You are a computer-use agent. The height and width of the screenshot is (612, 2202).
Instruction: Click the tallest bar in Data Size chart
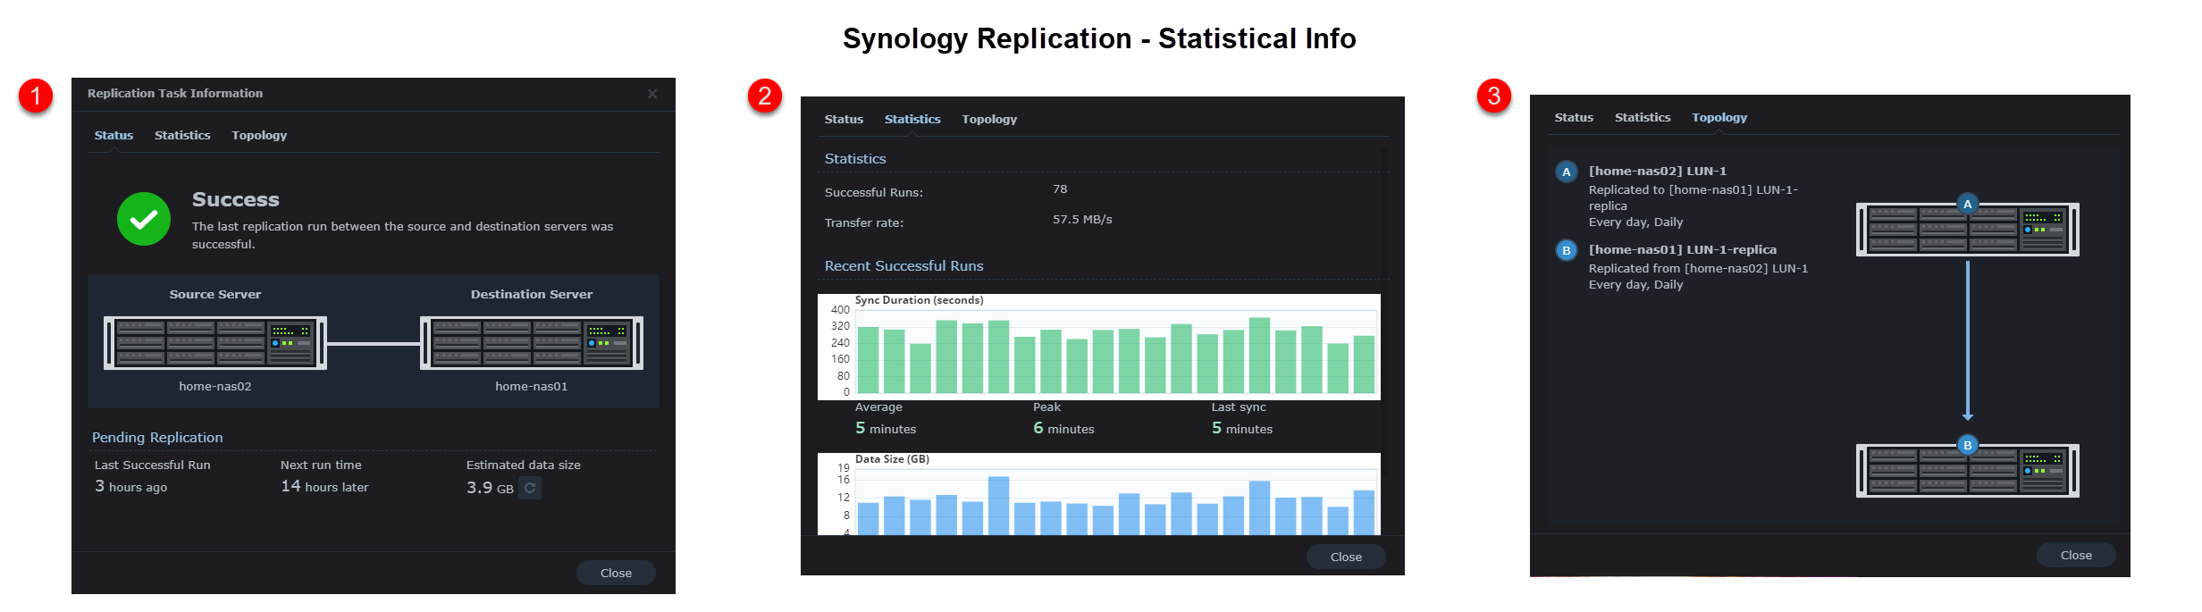[998, 506]
